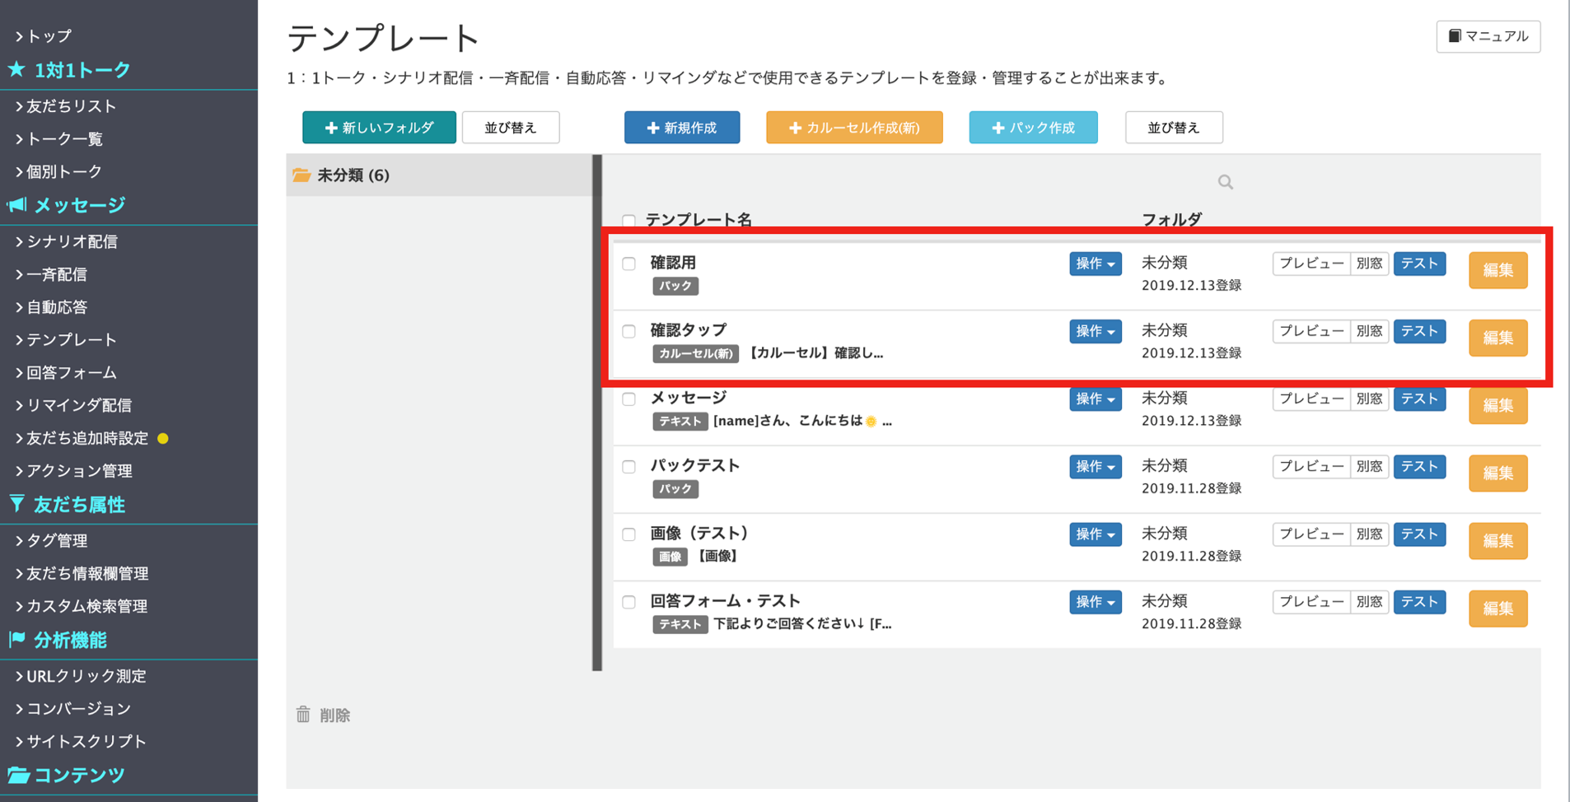This screenshot has height=802, width=1570.
Task: Tick the checkbox for 確認用 template
Action: click(x=629, y=263)
